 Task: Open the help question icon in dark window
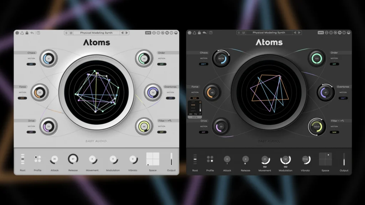211,32
